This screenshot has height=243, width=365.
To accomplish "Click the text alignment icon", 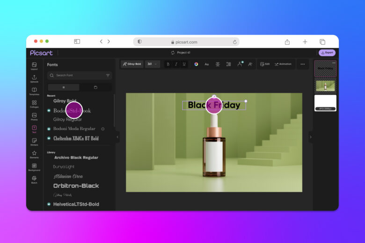I will 218,64.
